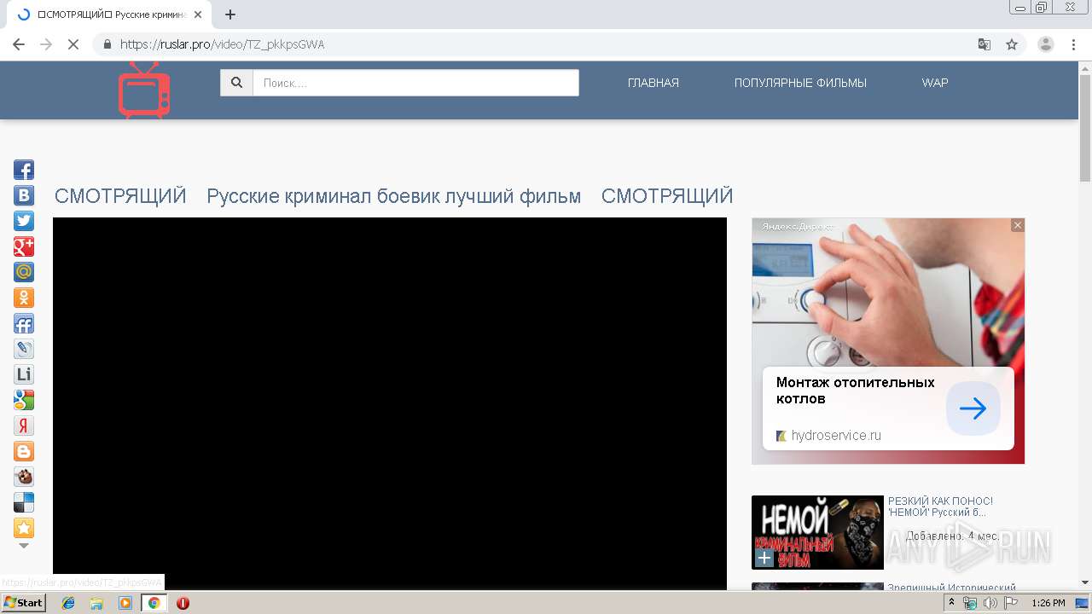
Task: Open the Chrome three-dot menu
Action: (x=1074, y=44)
